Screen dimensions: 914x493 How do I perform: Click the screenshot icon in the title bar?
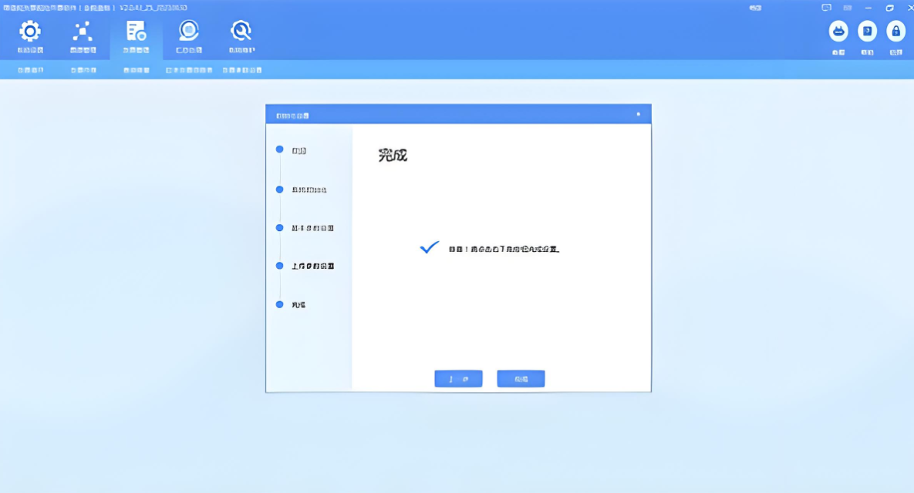[828, 7]
